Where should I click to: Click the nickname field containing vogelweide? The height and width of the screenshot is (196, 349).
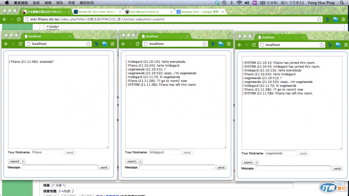coord(281,153)
